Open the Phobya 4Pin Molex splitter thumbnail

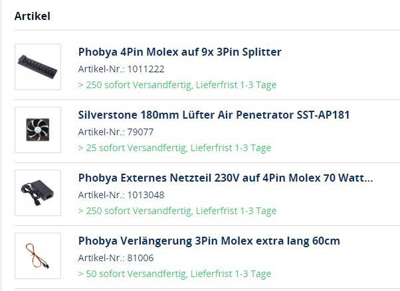38,67
